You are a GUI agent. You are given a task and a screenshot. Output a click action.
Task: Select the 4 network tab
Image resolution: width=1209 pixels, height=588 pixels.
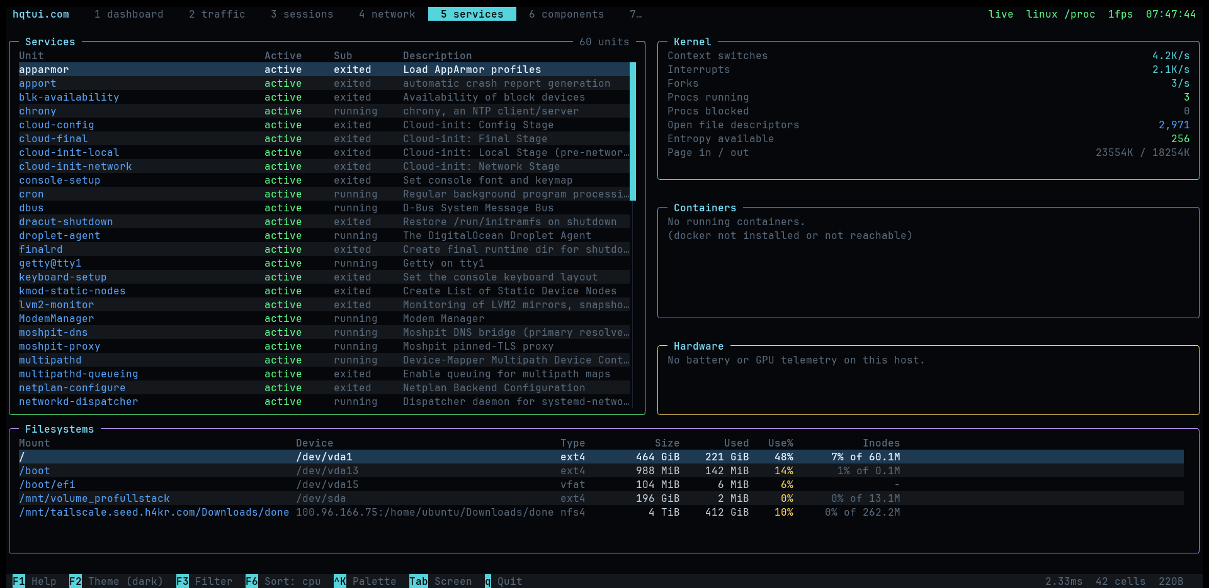(387, 14)
